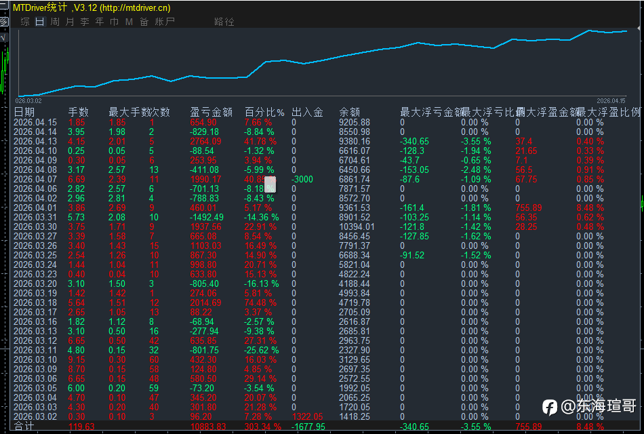This screenshot has width=644, height=434.
Task: Click the 日期 column header
Action: 24,112
